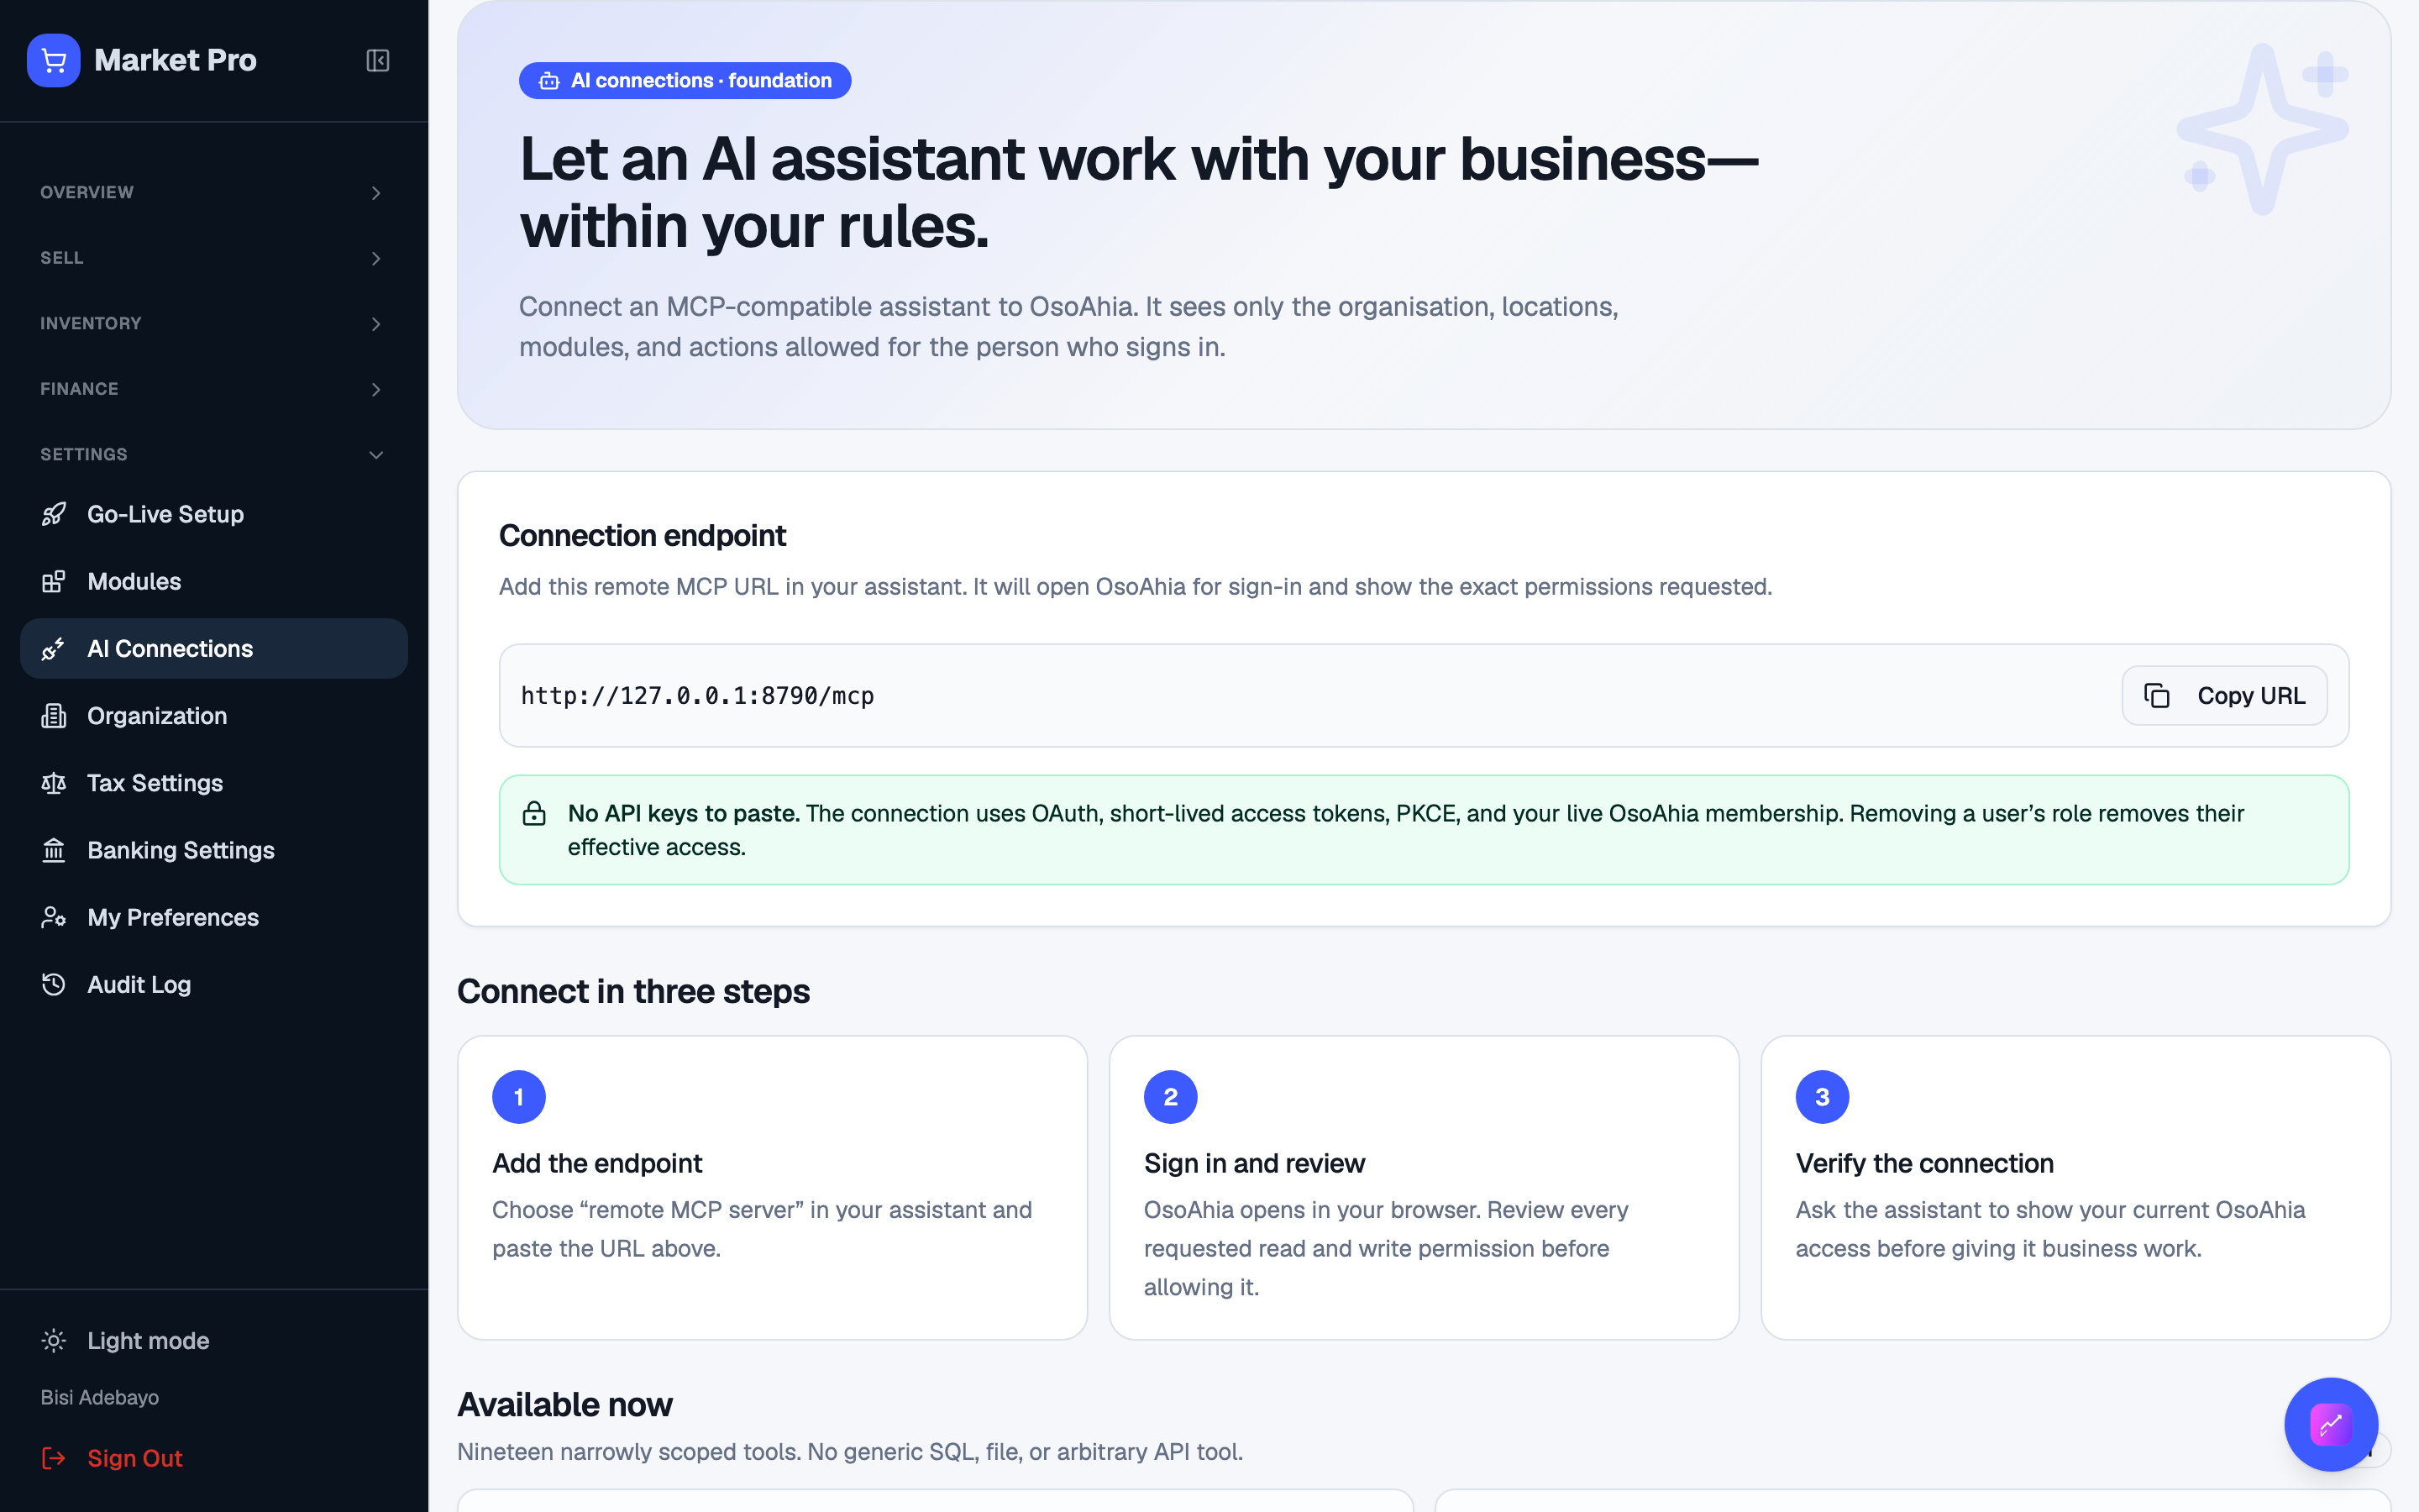Collapse the sidebar with the panel icon
Viewport: 2419px width, 1512px height.
tap(378, 60)
